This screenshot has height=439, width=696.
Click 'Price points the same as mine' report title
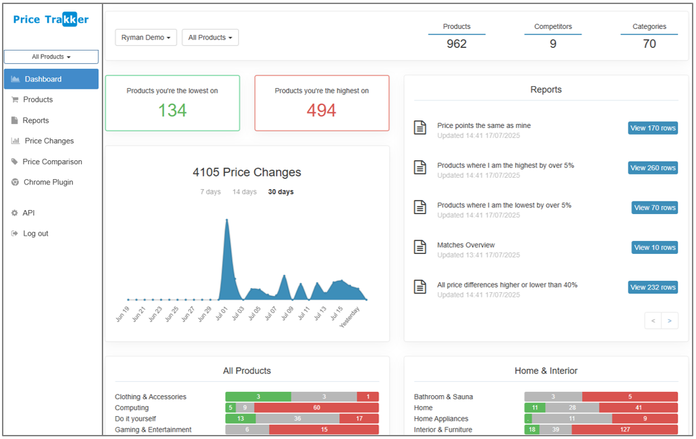[484, 126]
